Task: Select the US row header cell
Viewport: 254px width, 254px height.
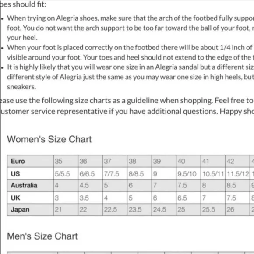Action: pos(30,173)
